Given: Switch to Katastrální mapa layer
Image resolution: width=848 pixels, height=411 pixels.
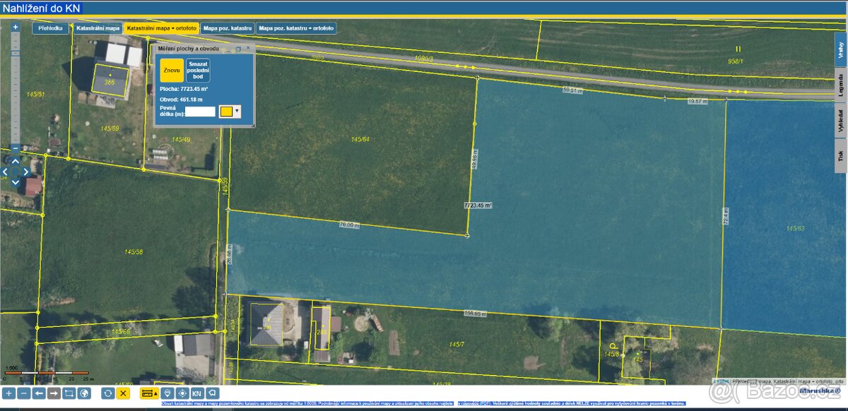Looking at the screenshot, I should [98, 28].
